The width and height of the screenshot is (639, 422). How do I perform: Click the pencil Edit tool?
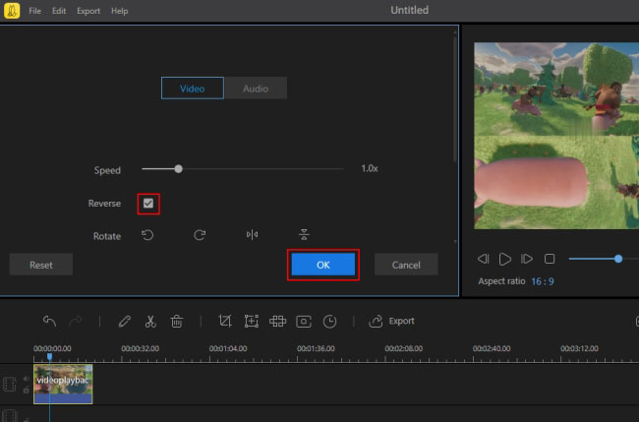pos(125,322)
